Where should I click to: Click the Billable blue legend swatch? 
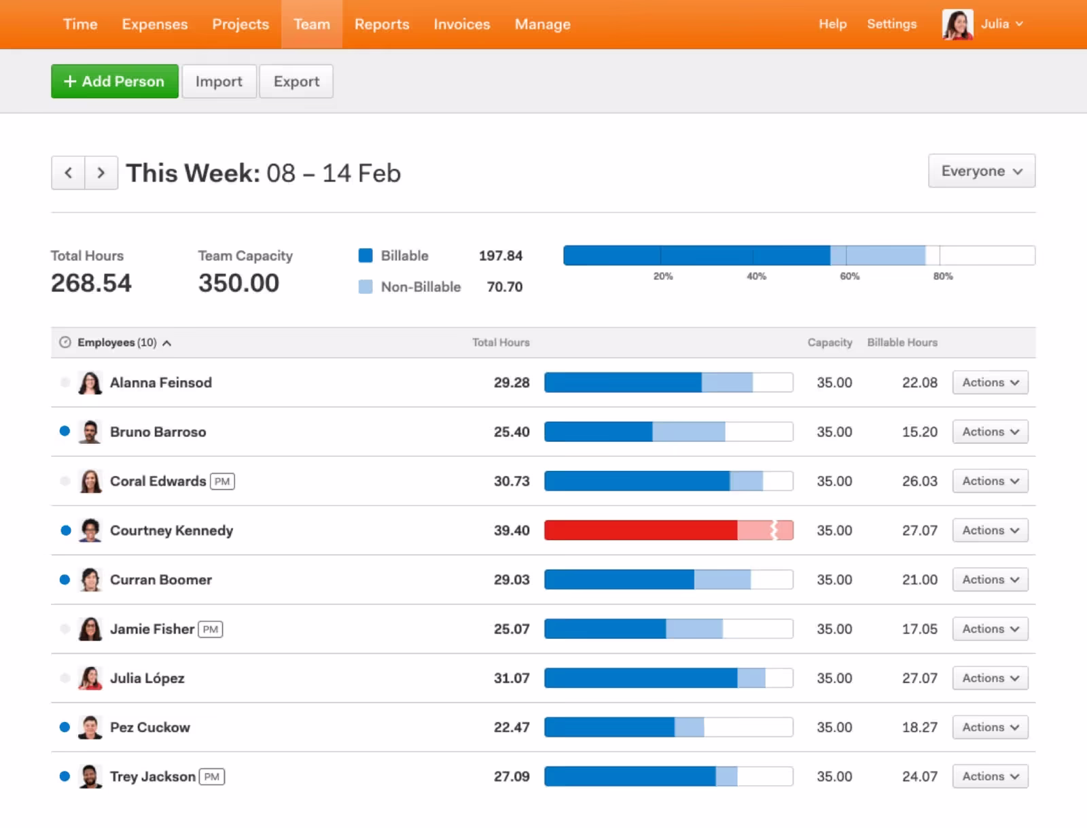[x=366, y=256]
